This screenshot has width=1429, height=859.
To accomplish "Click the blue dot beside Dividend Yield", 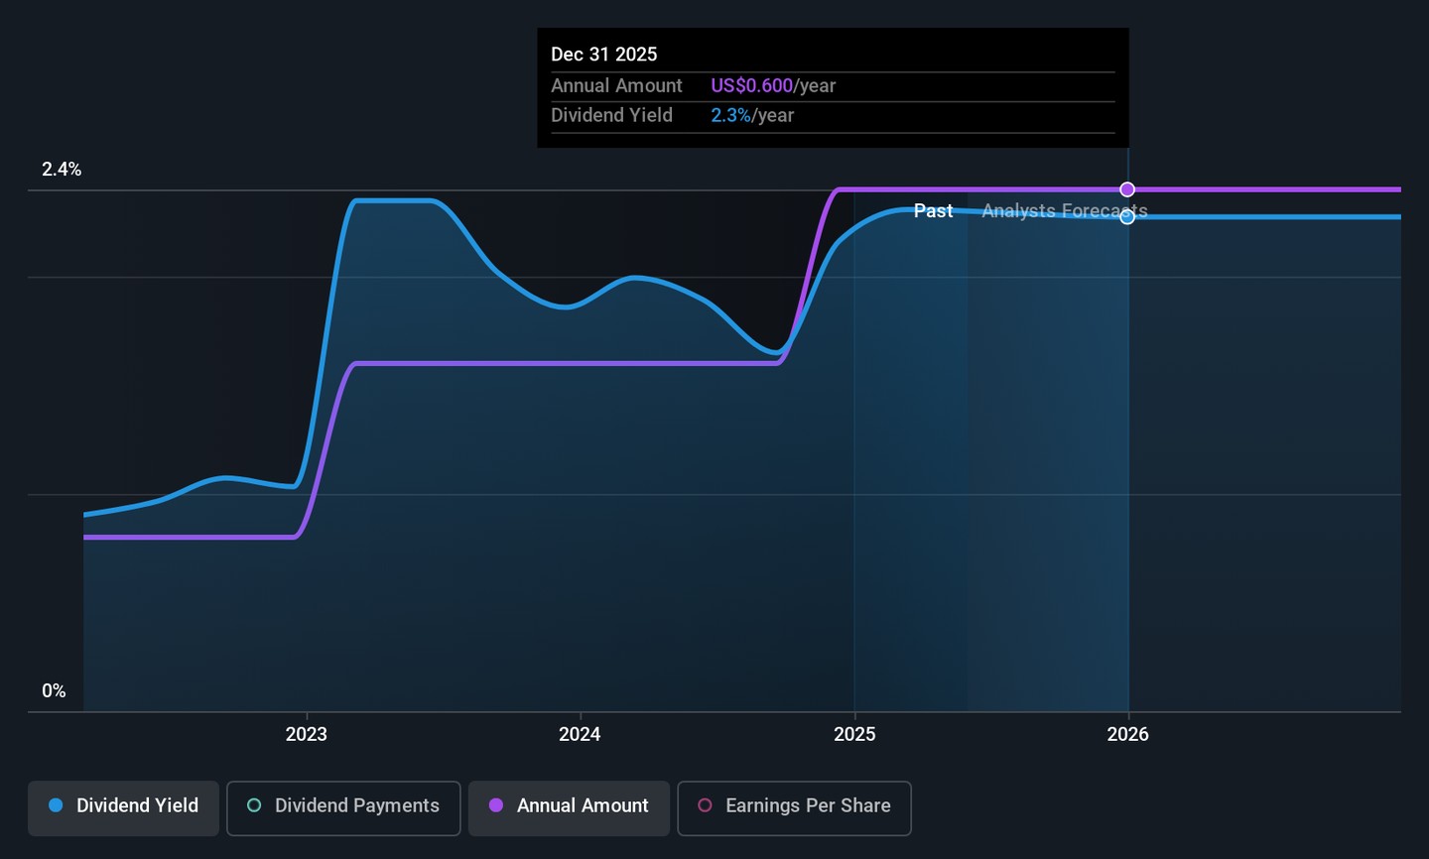I will click(57, 805).
